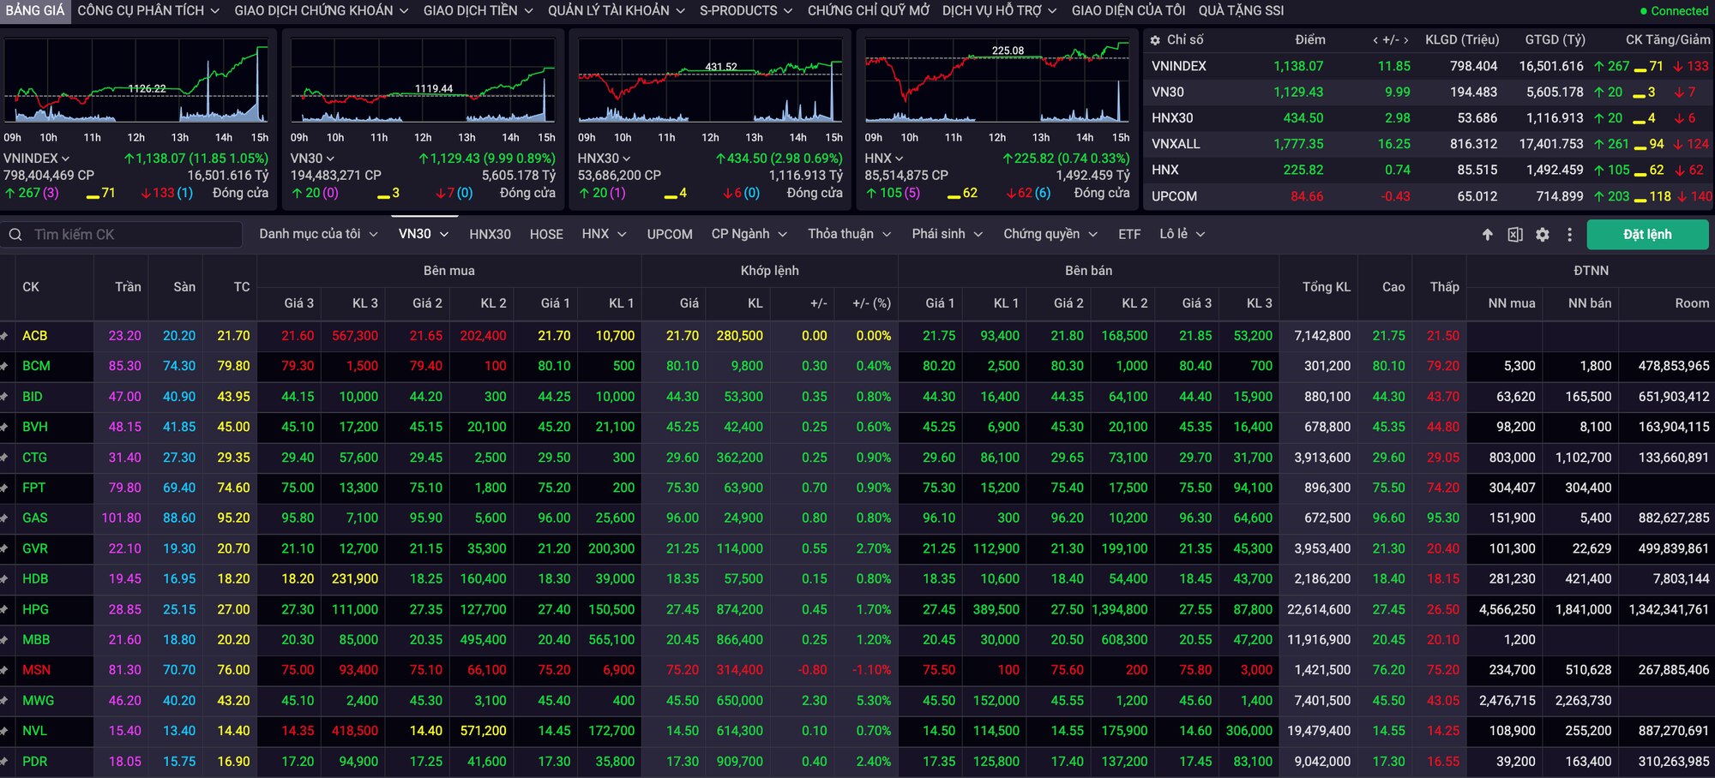Select the BẢNG GIÁ tab
Screen dimensions: 1715x778
(35, 10)
